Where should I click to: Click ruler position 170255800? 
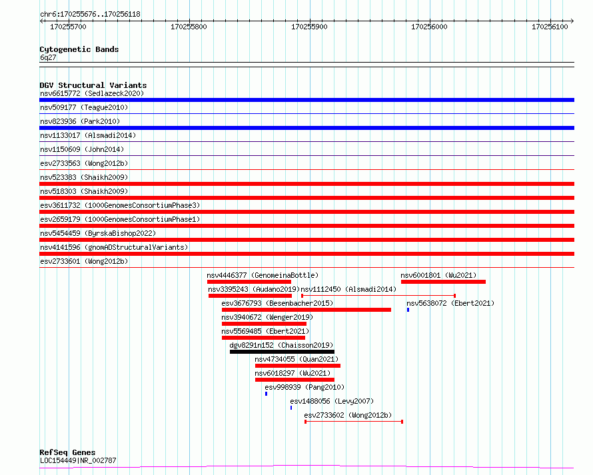click(189, 27)
